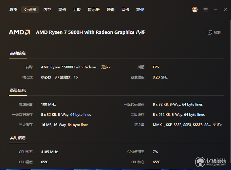
Task: Click the CPU温度 value '65℃'
Action: (x=45, y=162)
